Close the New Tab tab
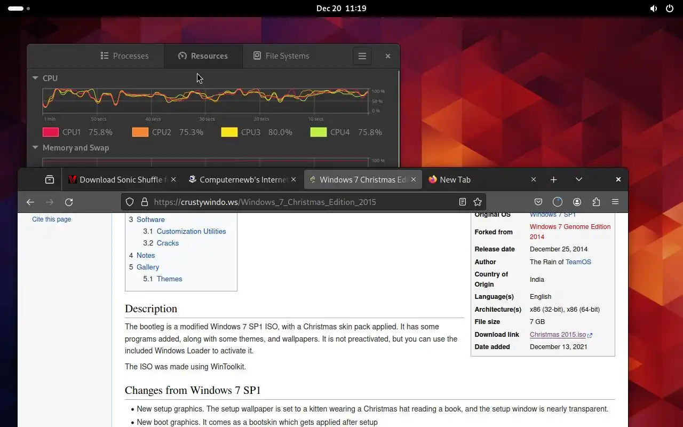This screenshot has width=683, height=427. tap(534, 179)
